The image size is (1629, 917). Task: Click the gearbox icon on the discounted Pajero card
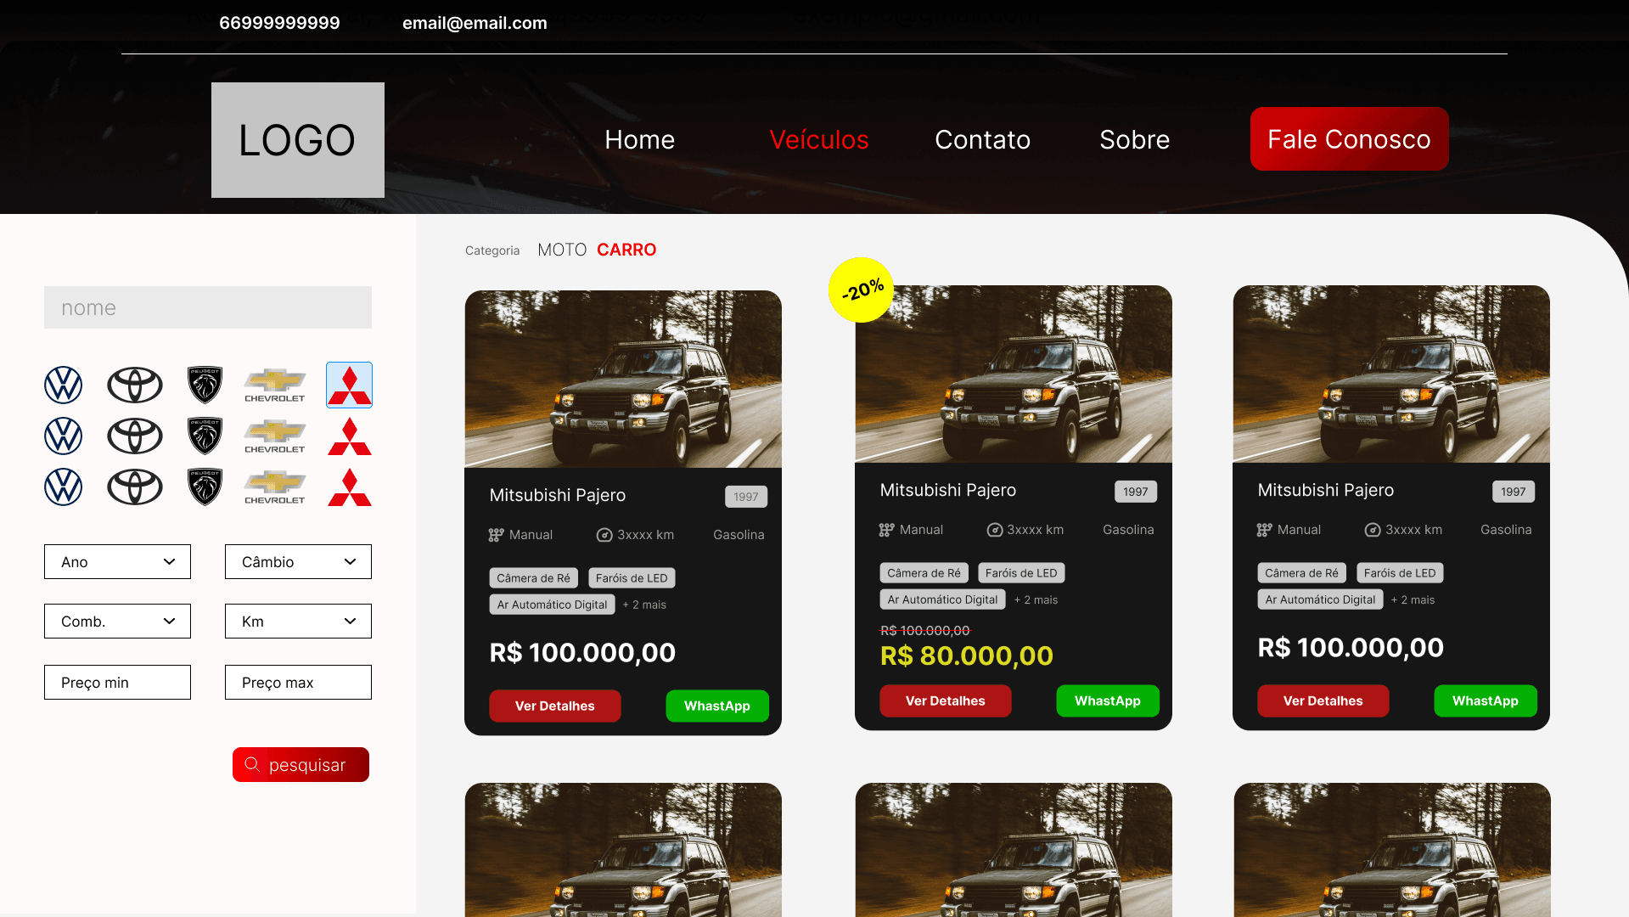pyautogui.click(x=887, y=530)
